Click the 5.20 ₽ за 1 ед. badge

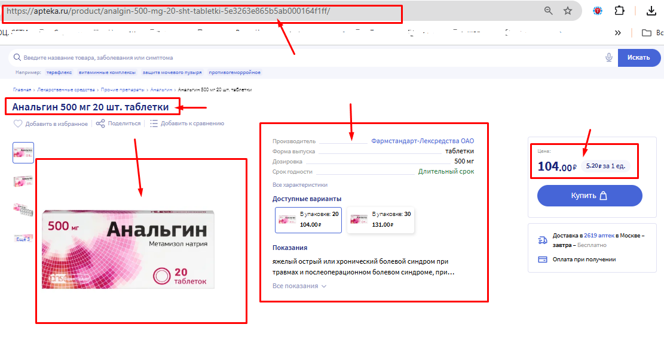pyautogui.click(x=605, y=166)
